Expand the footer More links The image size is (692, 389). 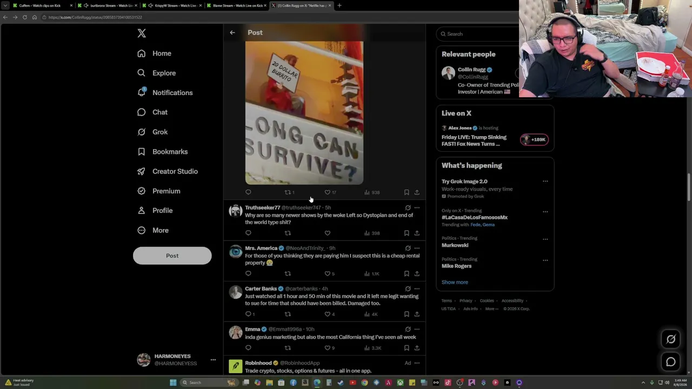[x=491, y=308]
